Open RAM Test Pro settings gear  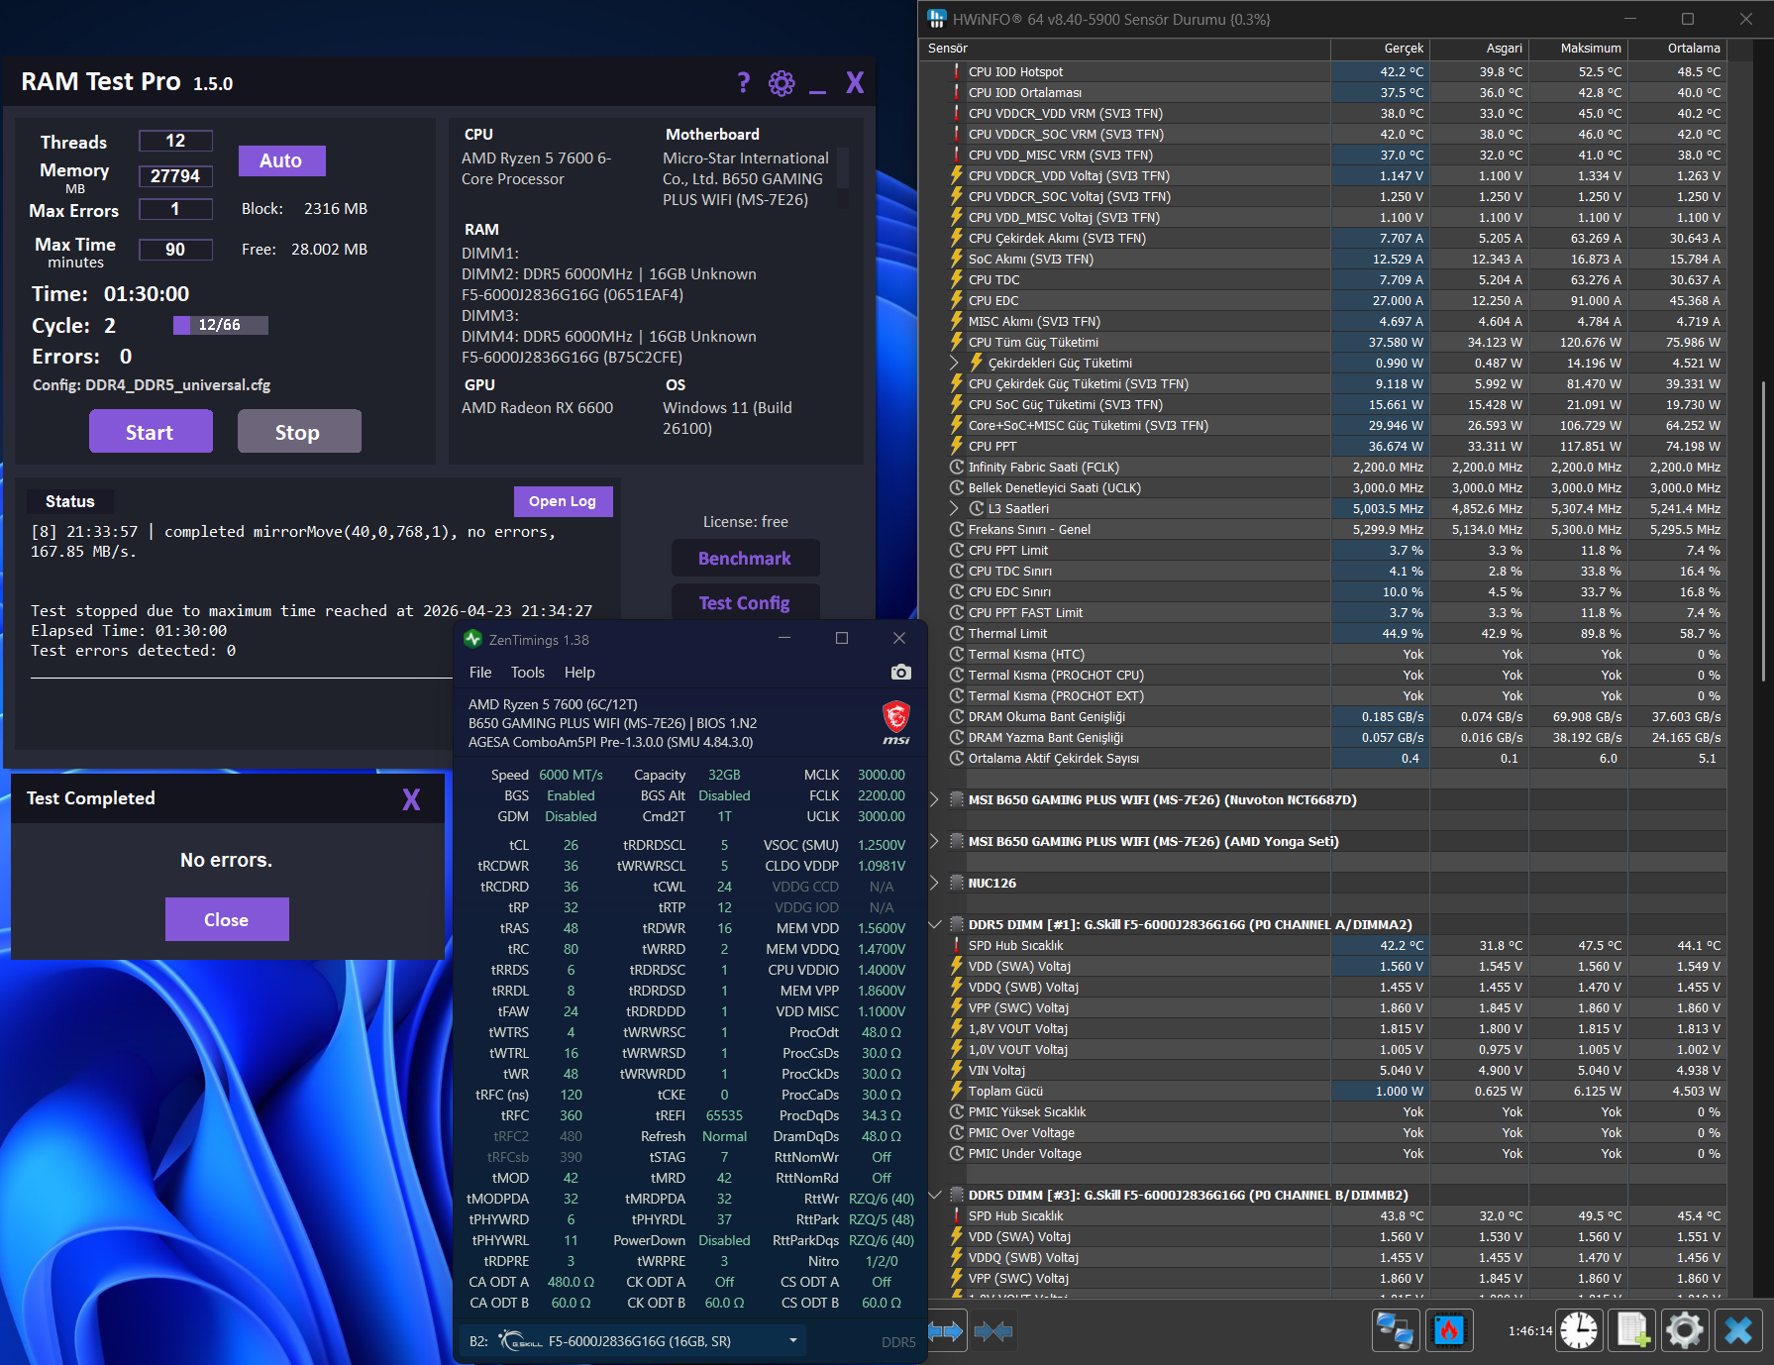pos(782,83)
